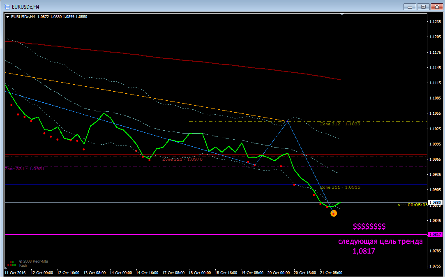445x277 pixels.
Task: Click the 1.1145 price scale label
Action: click(x=435, y=67)
